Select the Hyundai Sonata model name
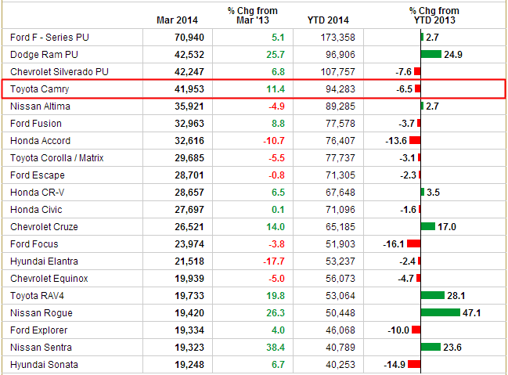Image resolution: width=508 pixels, height=375 pixels. (44, 365)
